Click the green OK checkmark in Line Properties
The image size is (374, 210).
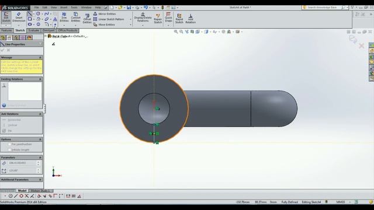3,50
